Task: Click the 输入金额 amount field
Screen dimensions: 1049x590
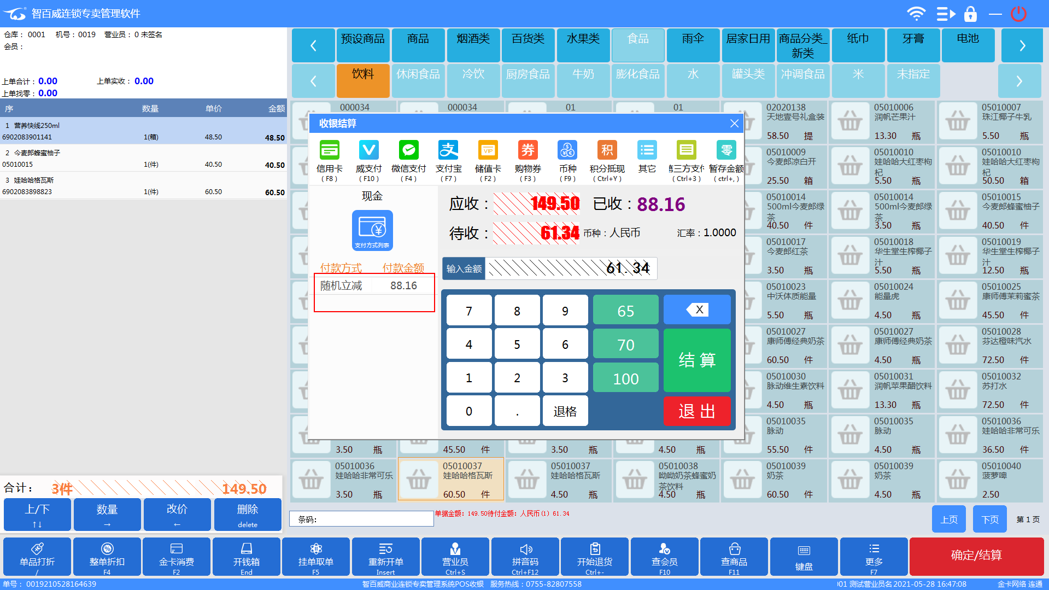Action: pyautogui.click(x=571, y=268)
